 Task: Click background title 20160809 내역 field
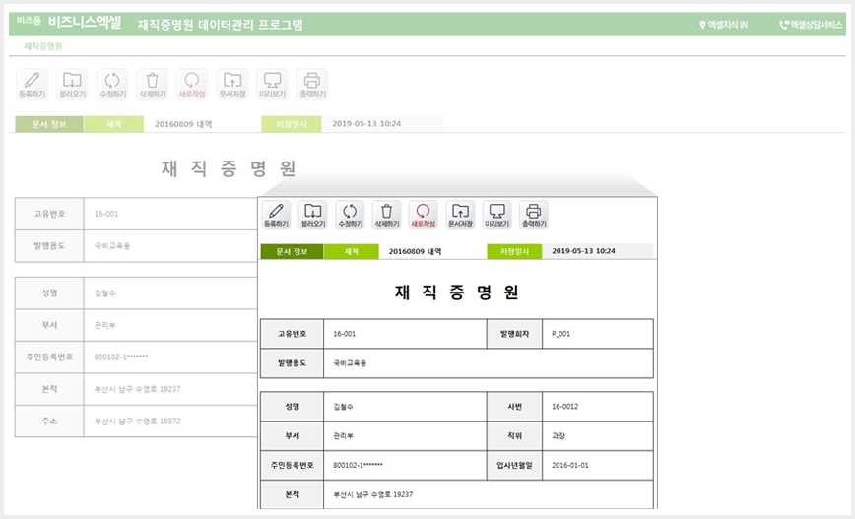(x=183, y=124)
